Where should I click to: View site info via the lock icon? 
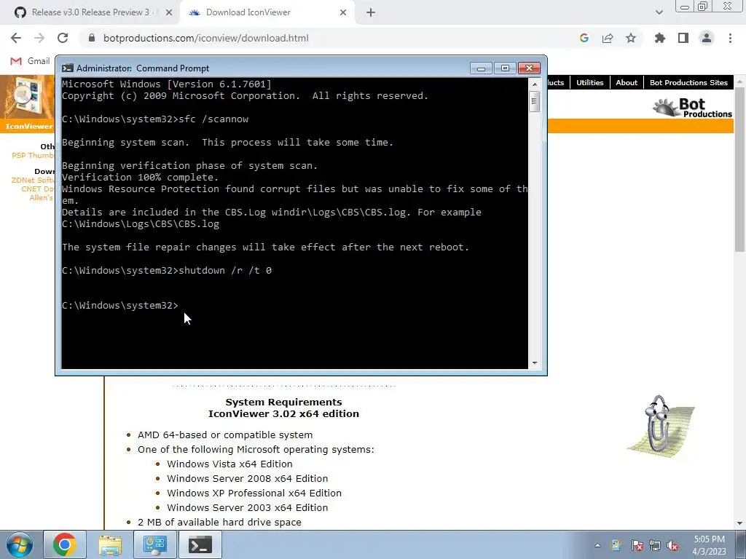[92, 38]
